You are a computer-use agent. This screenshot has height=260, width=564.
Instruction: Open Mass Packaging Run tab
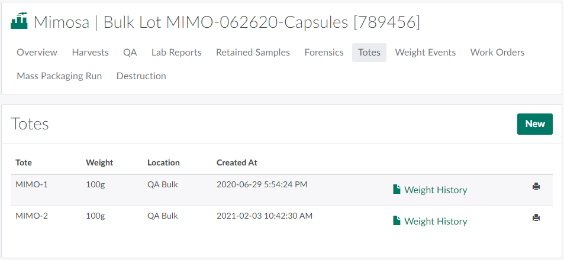click(59, 76)
